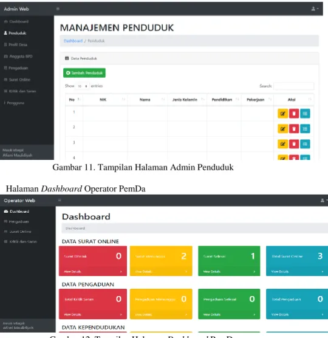Open Profil Desa sidebar item

[16, 44]
